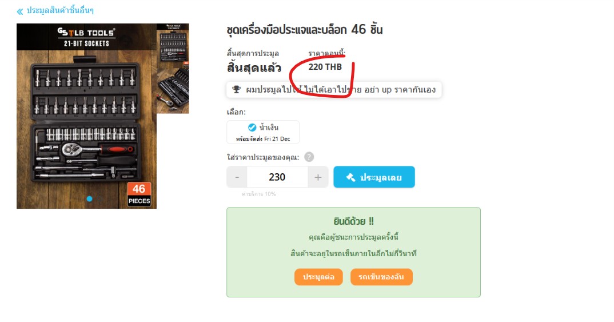614x322 pixels.
Task: Click the blue checkmark on น้ำเงิน option
Action: (252, 128)
